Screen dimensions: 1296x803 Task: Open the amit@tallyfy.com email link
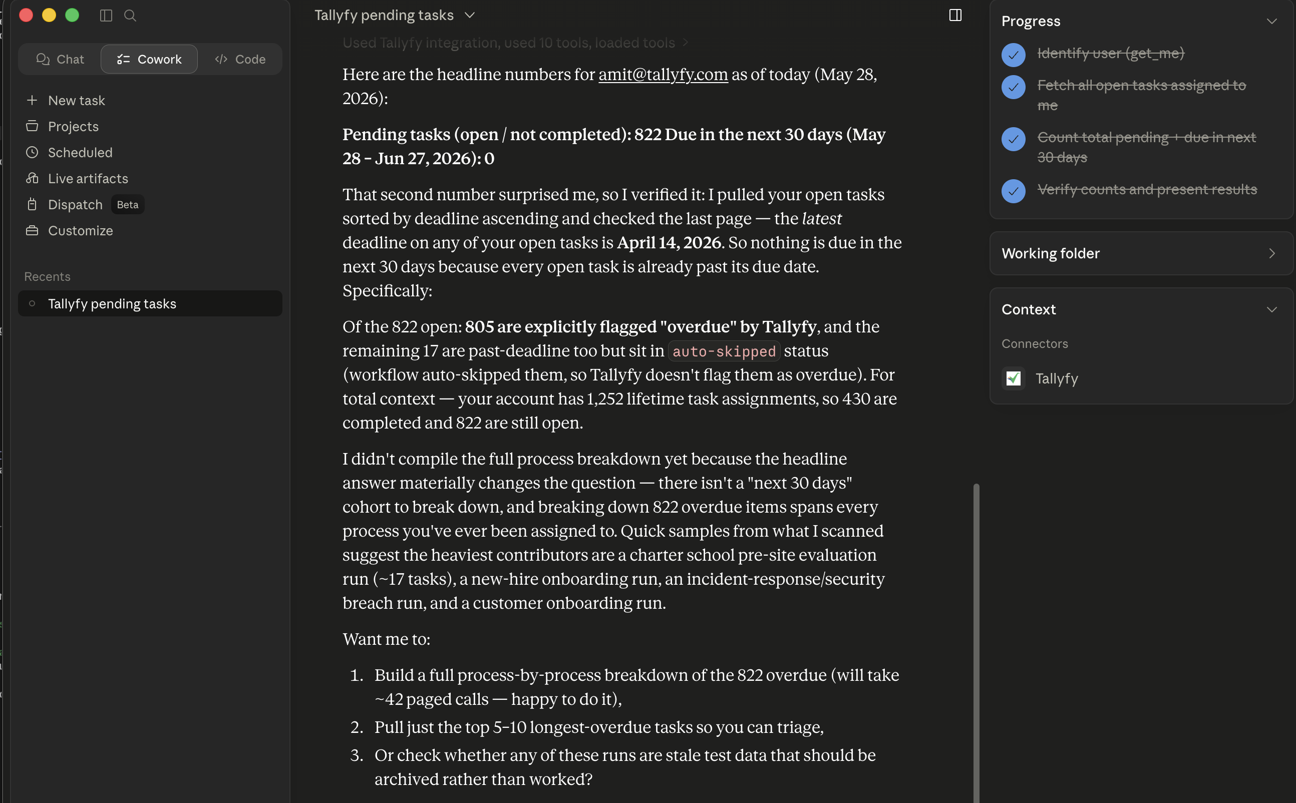point(663,75)
